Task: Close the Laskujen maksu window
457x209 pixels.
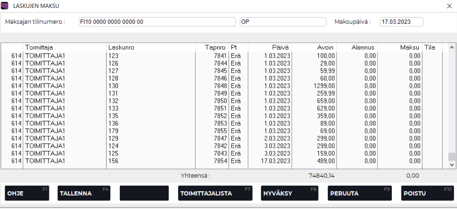Action: [x=449, y=6]
